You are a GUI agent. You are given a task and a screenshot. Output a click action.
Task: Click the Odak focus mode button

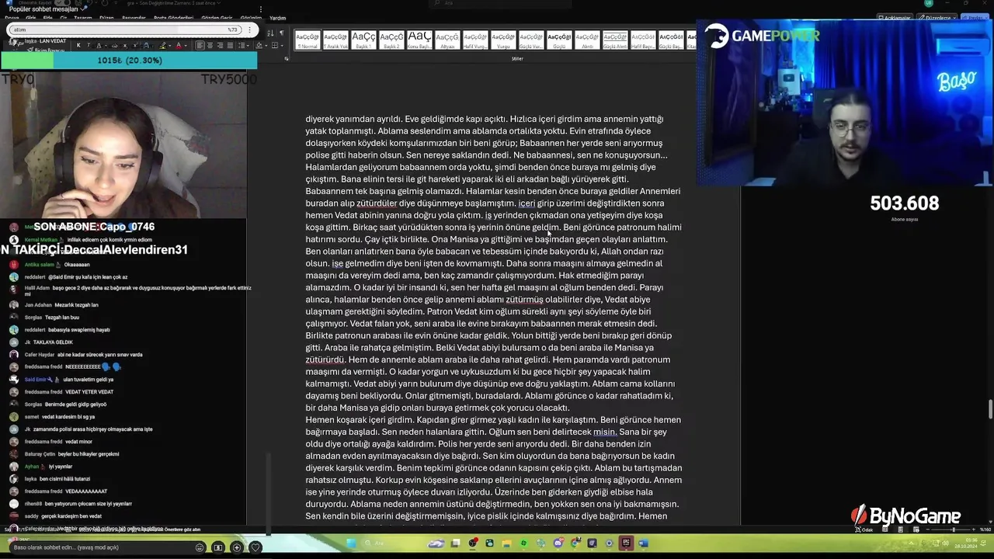point(865,529)
